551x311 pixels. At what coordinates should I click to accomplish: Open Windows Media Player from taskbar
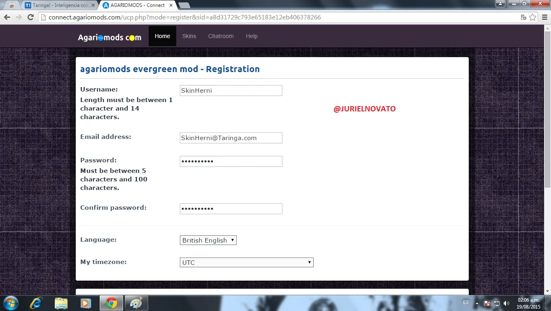point(85,303)
